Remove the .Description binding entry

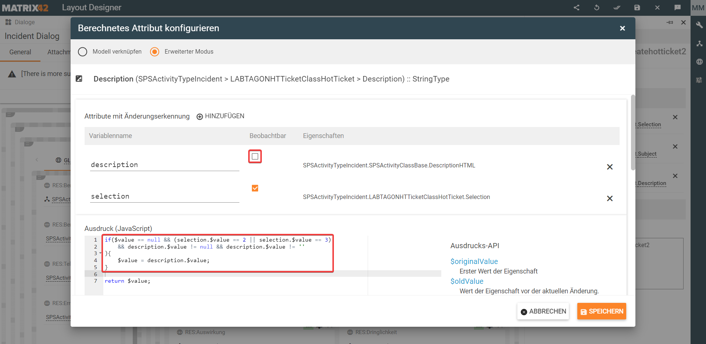(675, 176)
